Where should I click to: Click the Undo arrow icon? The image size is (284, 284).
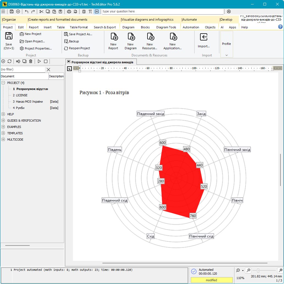click(27, 12)
